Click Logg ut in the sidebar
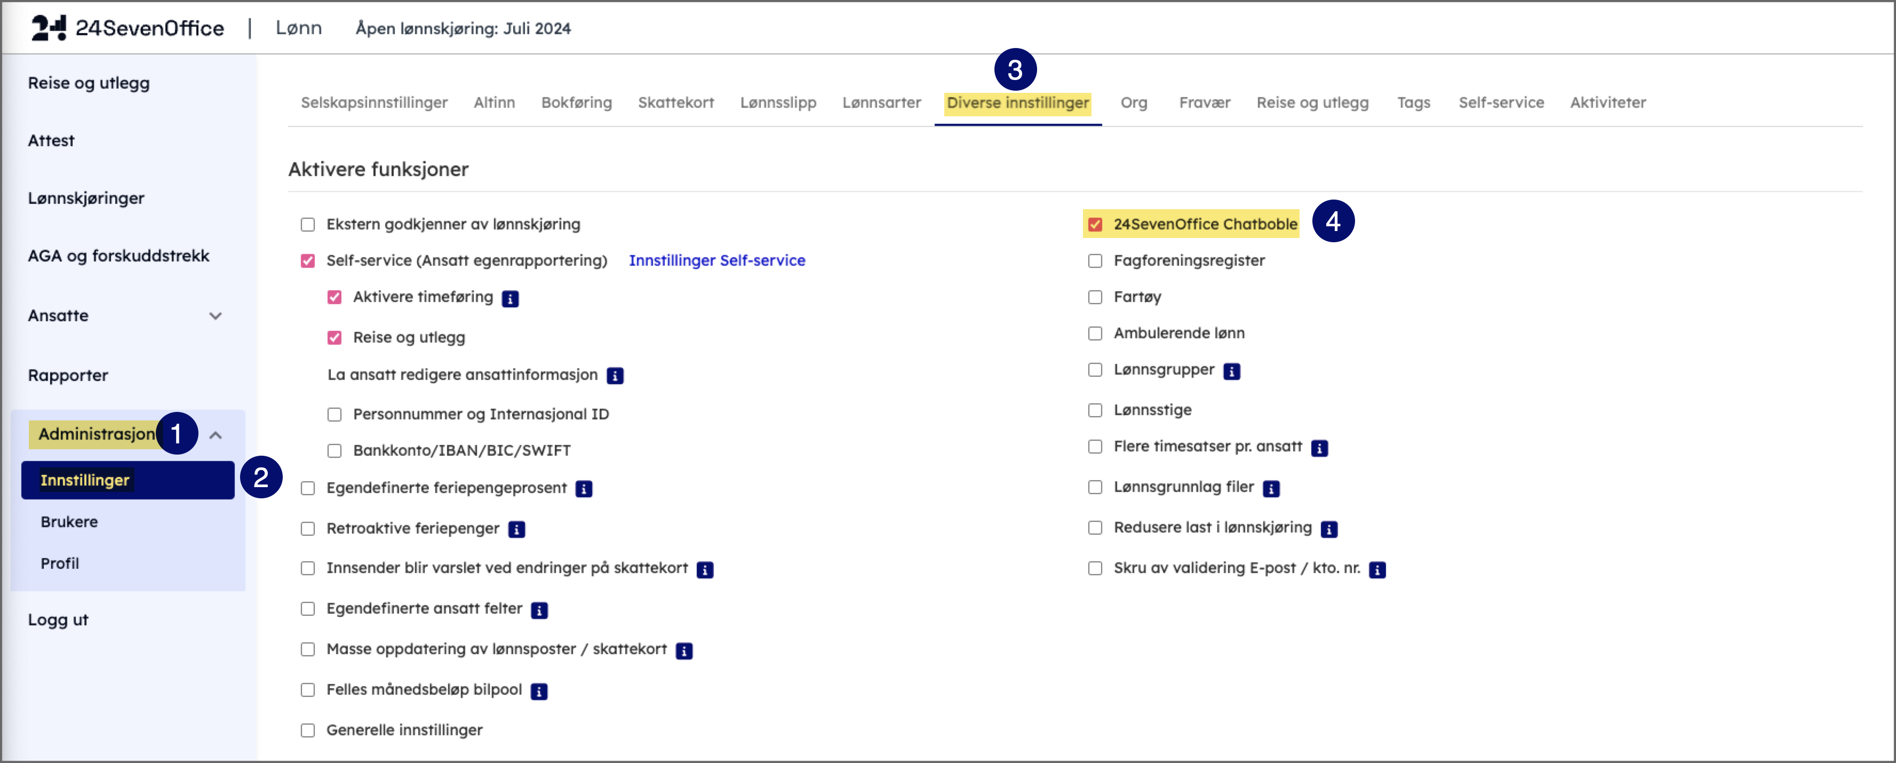Screen dimensions: 1896x763 58,620
